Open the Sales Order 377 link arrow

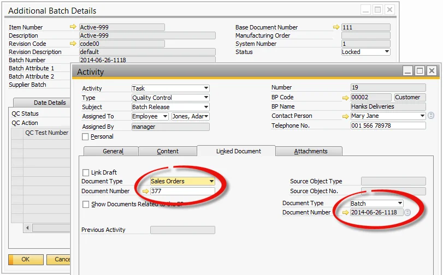click(145, 191)
